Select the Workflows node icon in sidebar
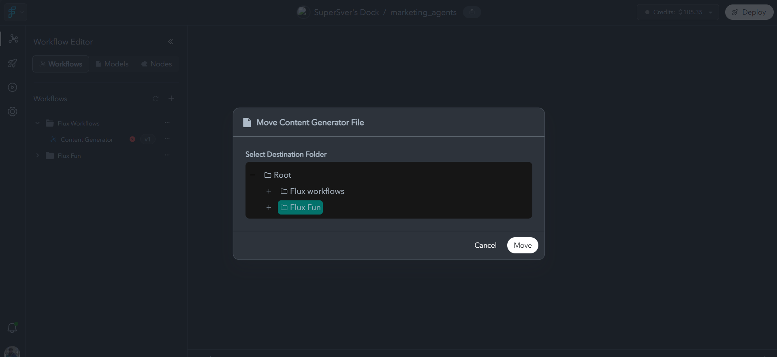Image resolution: width=777 pixels, height=357 pixels. point(13,38)
